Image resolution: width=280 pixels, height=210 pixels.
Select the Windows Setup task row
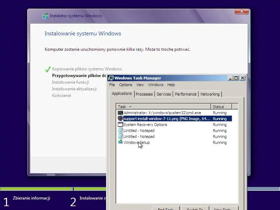[x=174, y=142]
